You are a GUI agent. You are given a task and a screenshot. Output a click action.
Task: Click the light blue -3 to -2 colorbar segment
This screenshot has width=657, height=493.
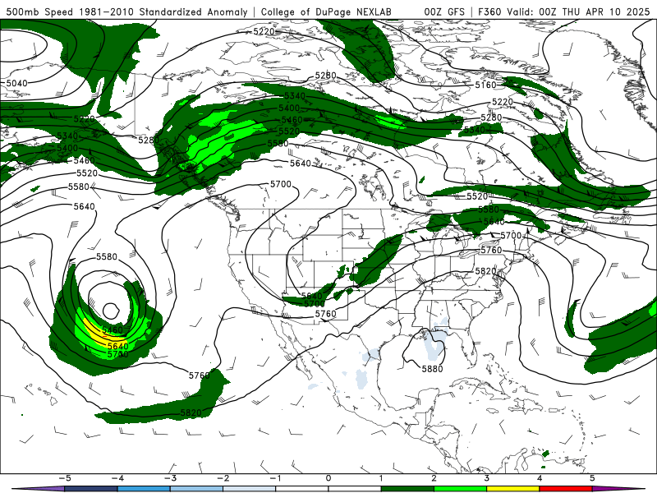pyautogui.click(x=196, y=489)
